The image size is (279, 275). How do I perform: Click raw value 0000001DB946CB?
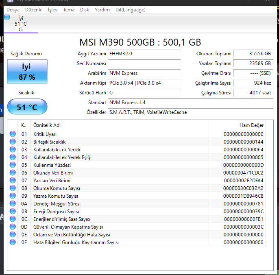(243, 196)
